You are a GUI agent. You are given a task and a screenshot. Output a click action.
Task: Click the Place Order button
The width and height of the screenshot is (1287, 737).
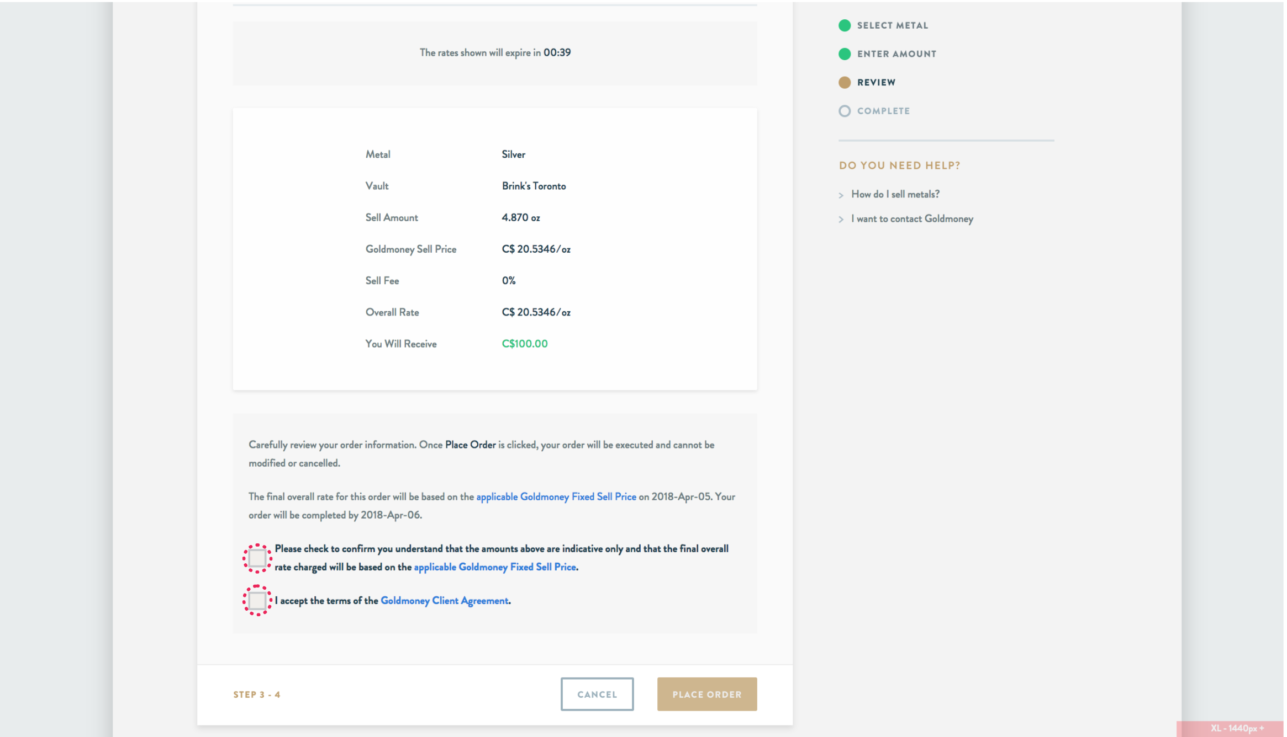(707, 694)
